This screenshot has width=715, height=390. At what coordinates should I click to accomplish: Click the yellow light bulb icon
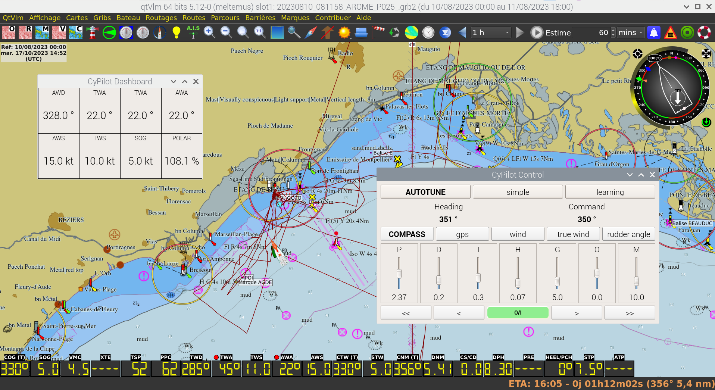(177, 33)
